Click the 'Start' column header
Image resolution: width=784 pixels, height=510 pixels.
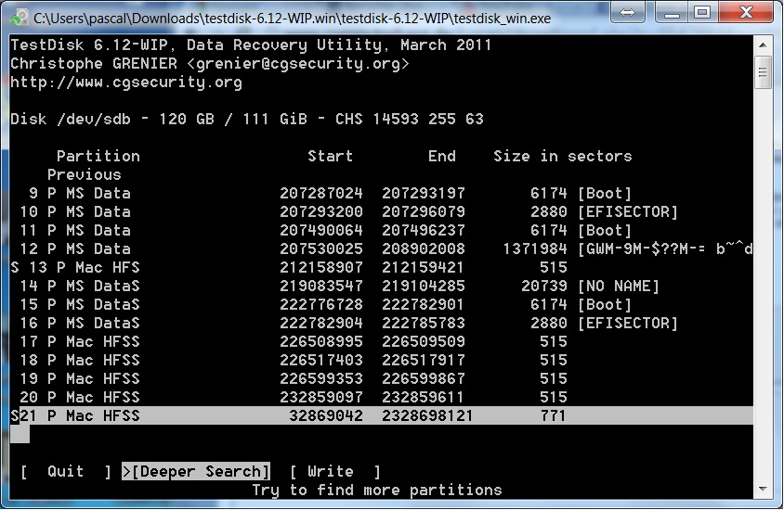330,156
